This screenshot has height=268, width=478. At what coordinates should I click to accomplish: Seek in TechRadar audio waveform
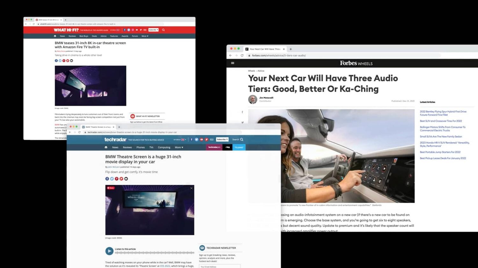tap(155, 253)
